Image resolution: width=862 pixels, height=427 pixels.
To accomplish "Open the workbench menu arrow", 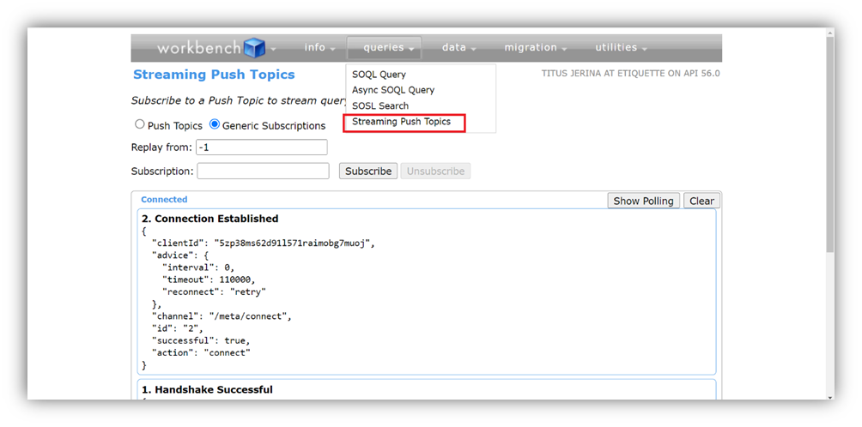I will click(x=274, y=50).
